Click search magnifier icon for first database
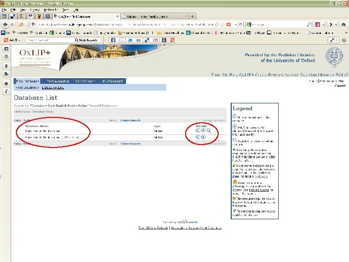The width and height of the screenshot is (349, 262). 208,131
